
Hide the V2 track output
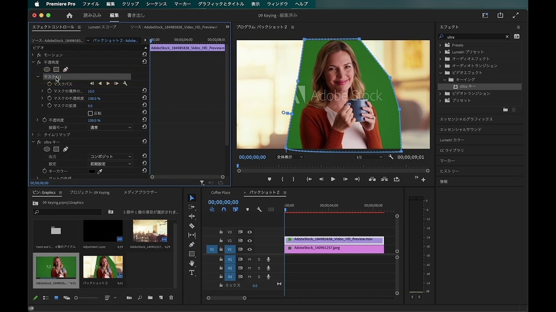(250, 240)
